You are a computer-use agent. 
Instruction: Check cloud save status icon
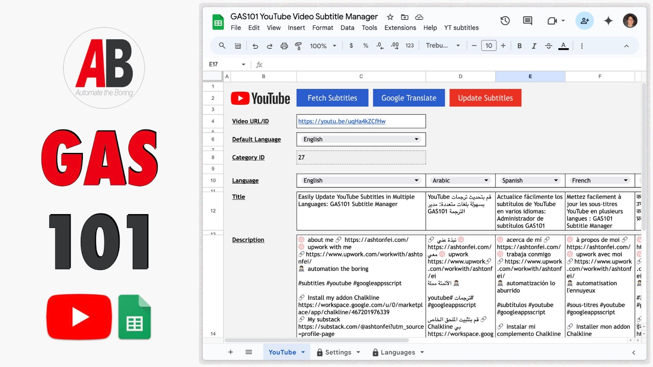[419, 17]
